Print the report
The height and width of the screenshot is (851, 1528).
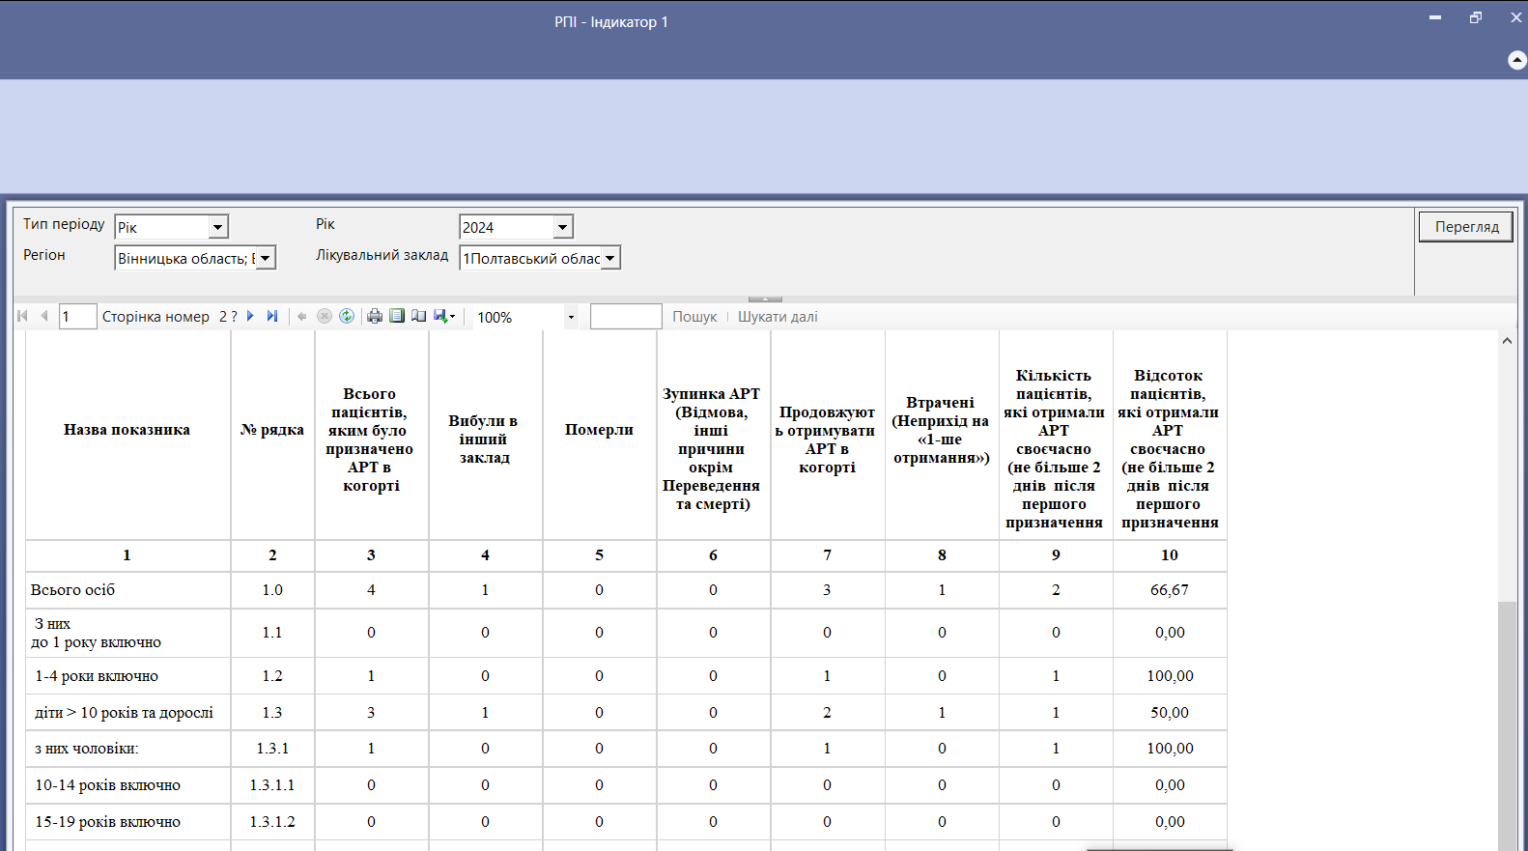point(375,316)
